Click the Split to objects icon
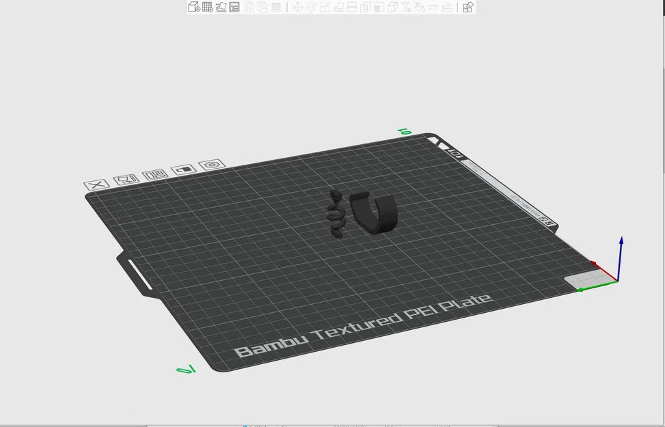Screen dimensions: 665x427 [x=249, y=8]
